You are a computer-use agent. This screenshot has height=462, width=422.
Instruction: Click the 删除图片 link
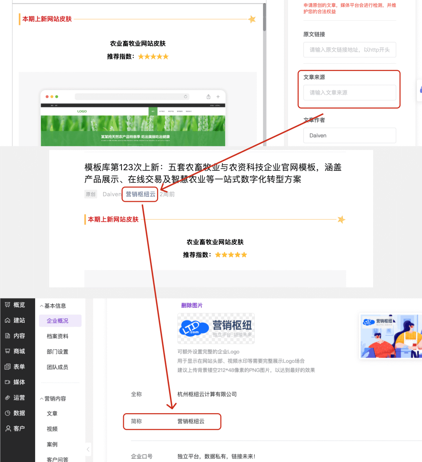point(192,305)
